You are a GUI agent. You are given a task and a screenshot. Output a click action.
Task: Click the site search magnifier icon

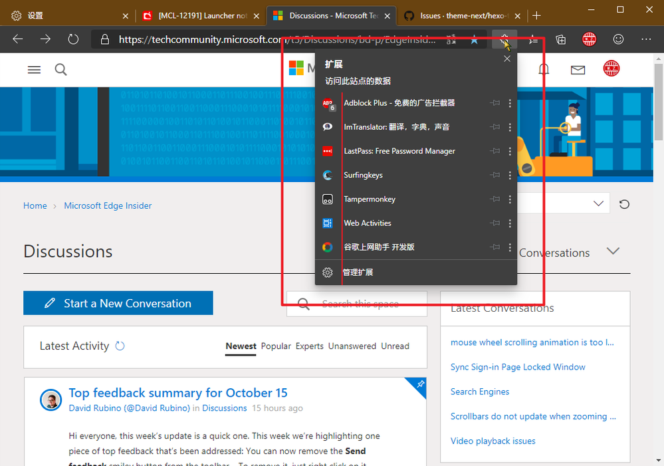pos(61,70)
